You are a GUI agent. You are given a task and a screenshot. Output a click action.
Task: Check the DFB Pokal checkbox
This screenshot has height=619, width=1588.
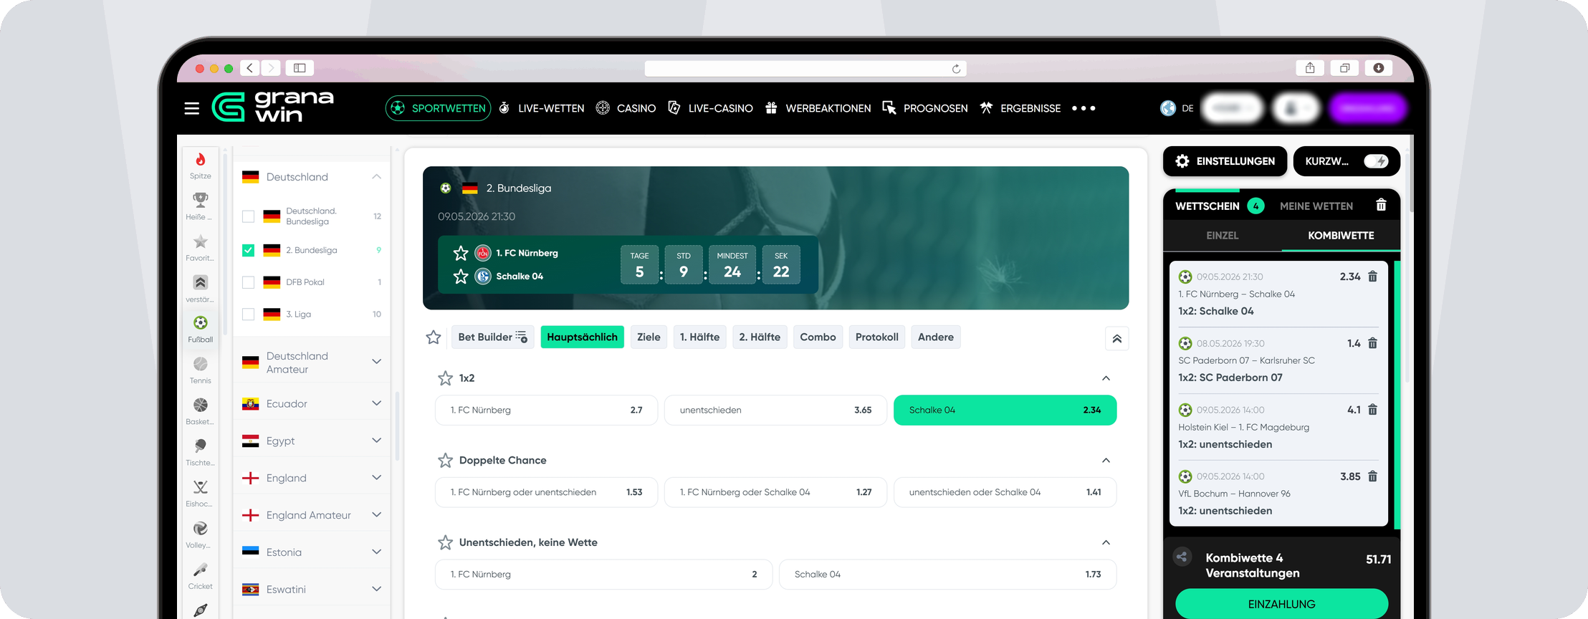[x=248, y=282]
